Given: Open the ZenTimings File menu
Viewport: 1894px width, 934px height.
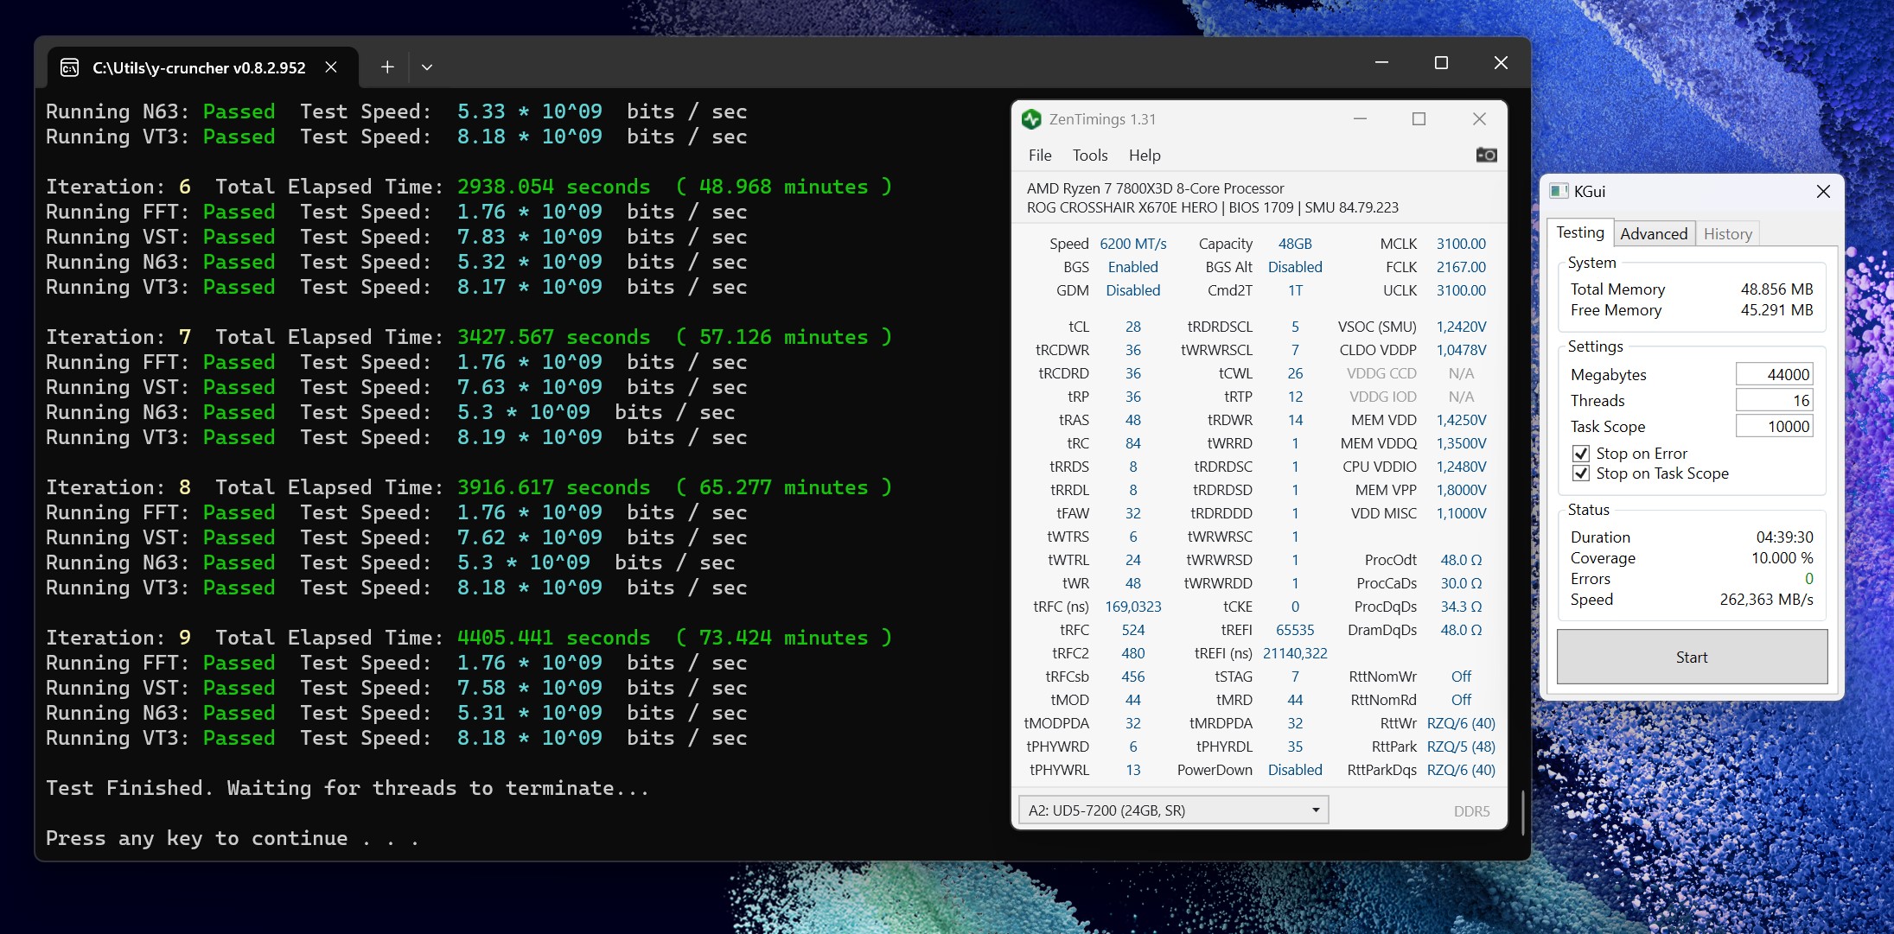Looking at the screenshot, I should 1040,156.
